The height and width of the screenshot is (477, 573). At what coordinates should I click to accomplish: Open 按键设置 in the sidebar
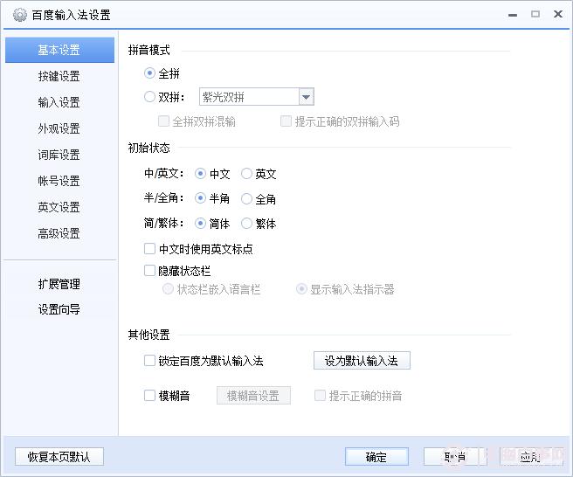[x=59, y=76]
